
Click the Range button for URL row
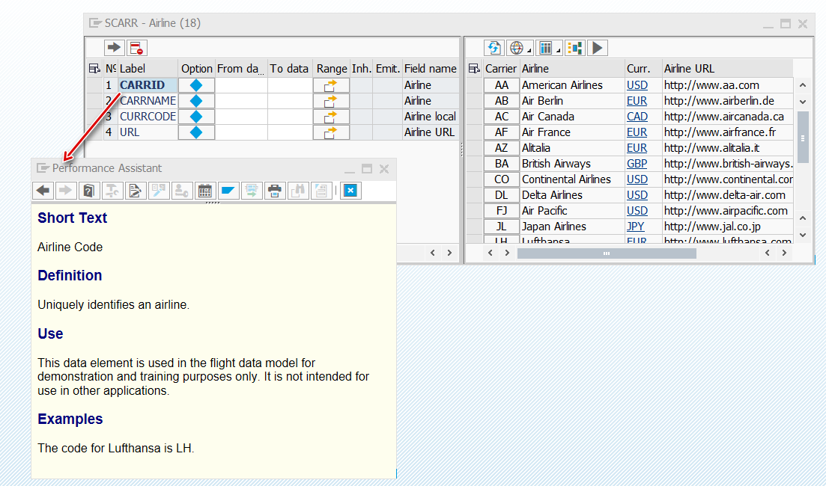click(331, 132)
